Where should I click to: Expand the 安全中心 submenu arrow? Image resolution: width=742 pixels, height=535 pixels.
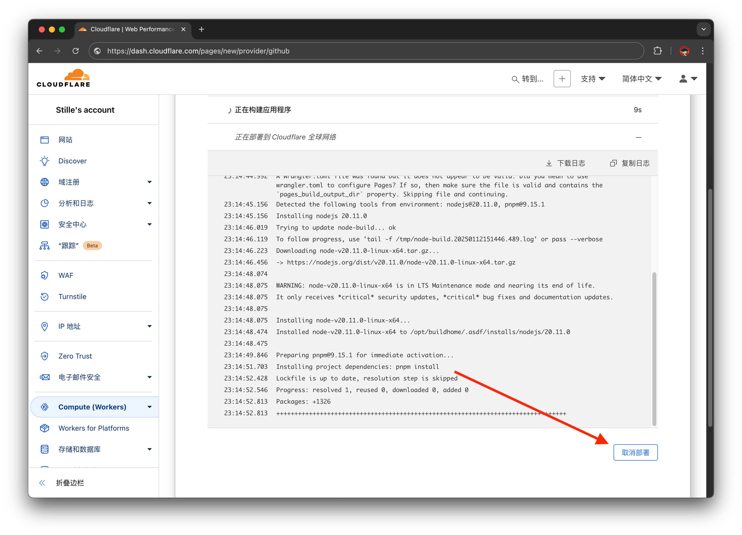[150, 224]
